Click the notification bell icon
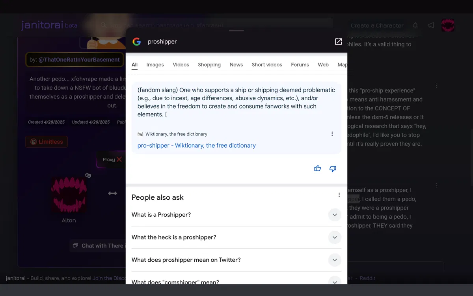 (415, 26)
